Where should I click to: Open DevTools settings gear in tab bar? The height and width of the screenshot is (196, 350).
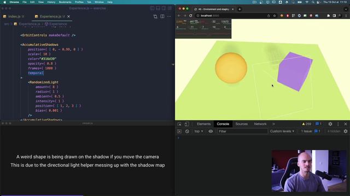coord(330,124)
